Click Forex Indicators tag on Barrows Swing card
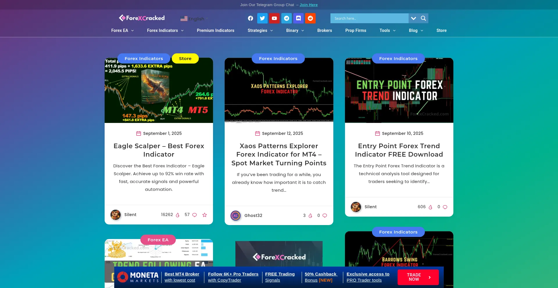This screenshot has height=288, width=558. pyautogui.click(x=398, y=232)
